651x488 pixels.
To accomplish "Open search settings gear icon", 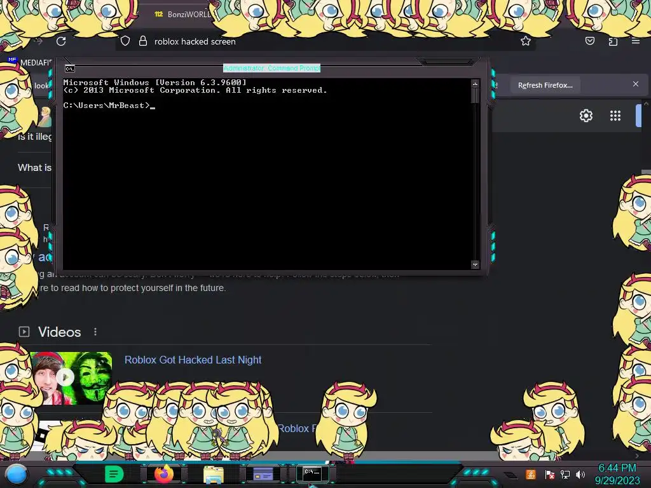I will (586, 116).
